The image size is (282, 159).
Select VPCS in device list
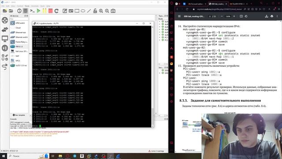19,61
